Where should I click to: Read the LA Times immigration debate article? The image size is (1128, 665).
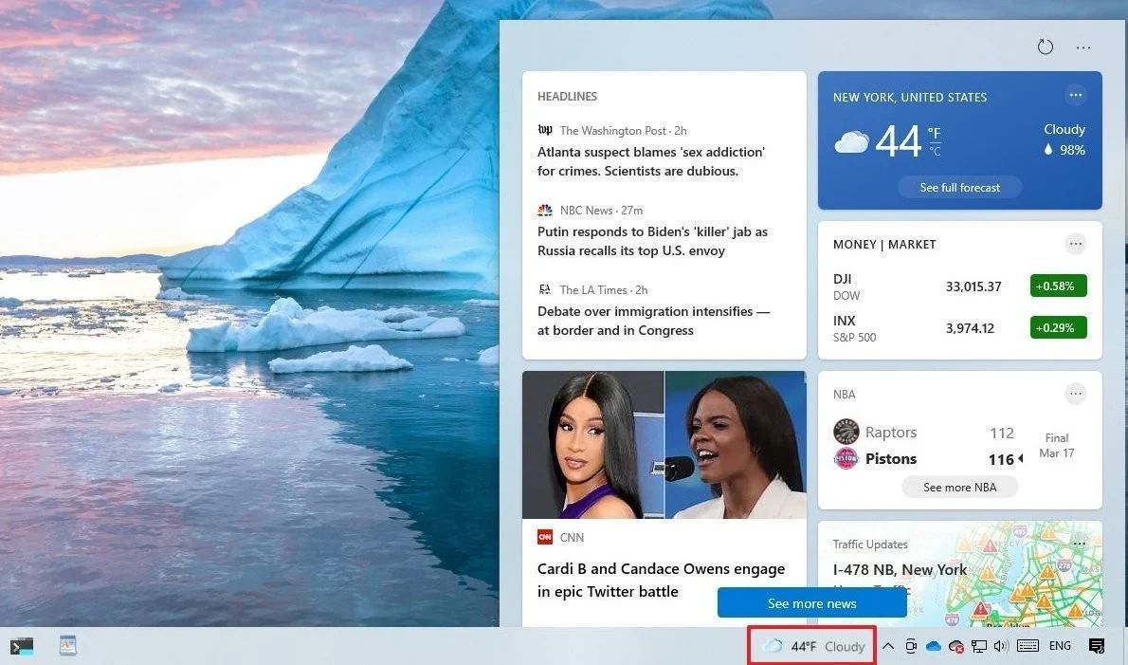(652, 321)
